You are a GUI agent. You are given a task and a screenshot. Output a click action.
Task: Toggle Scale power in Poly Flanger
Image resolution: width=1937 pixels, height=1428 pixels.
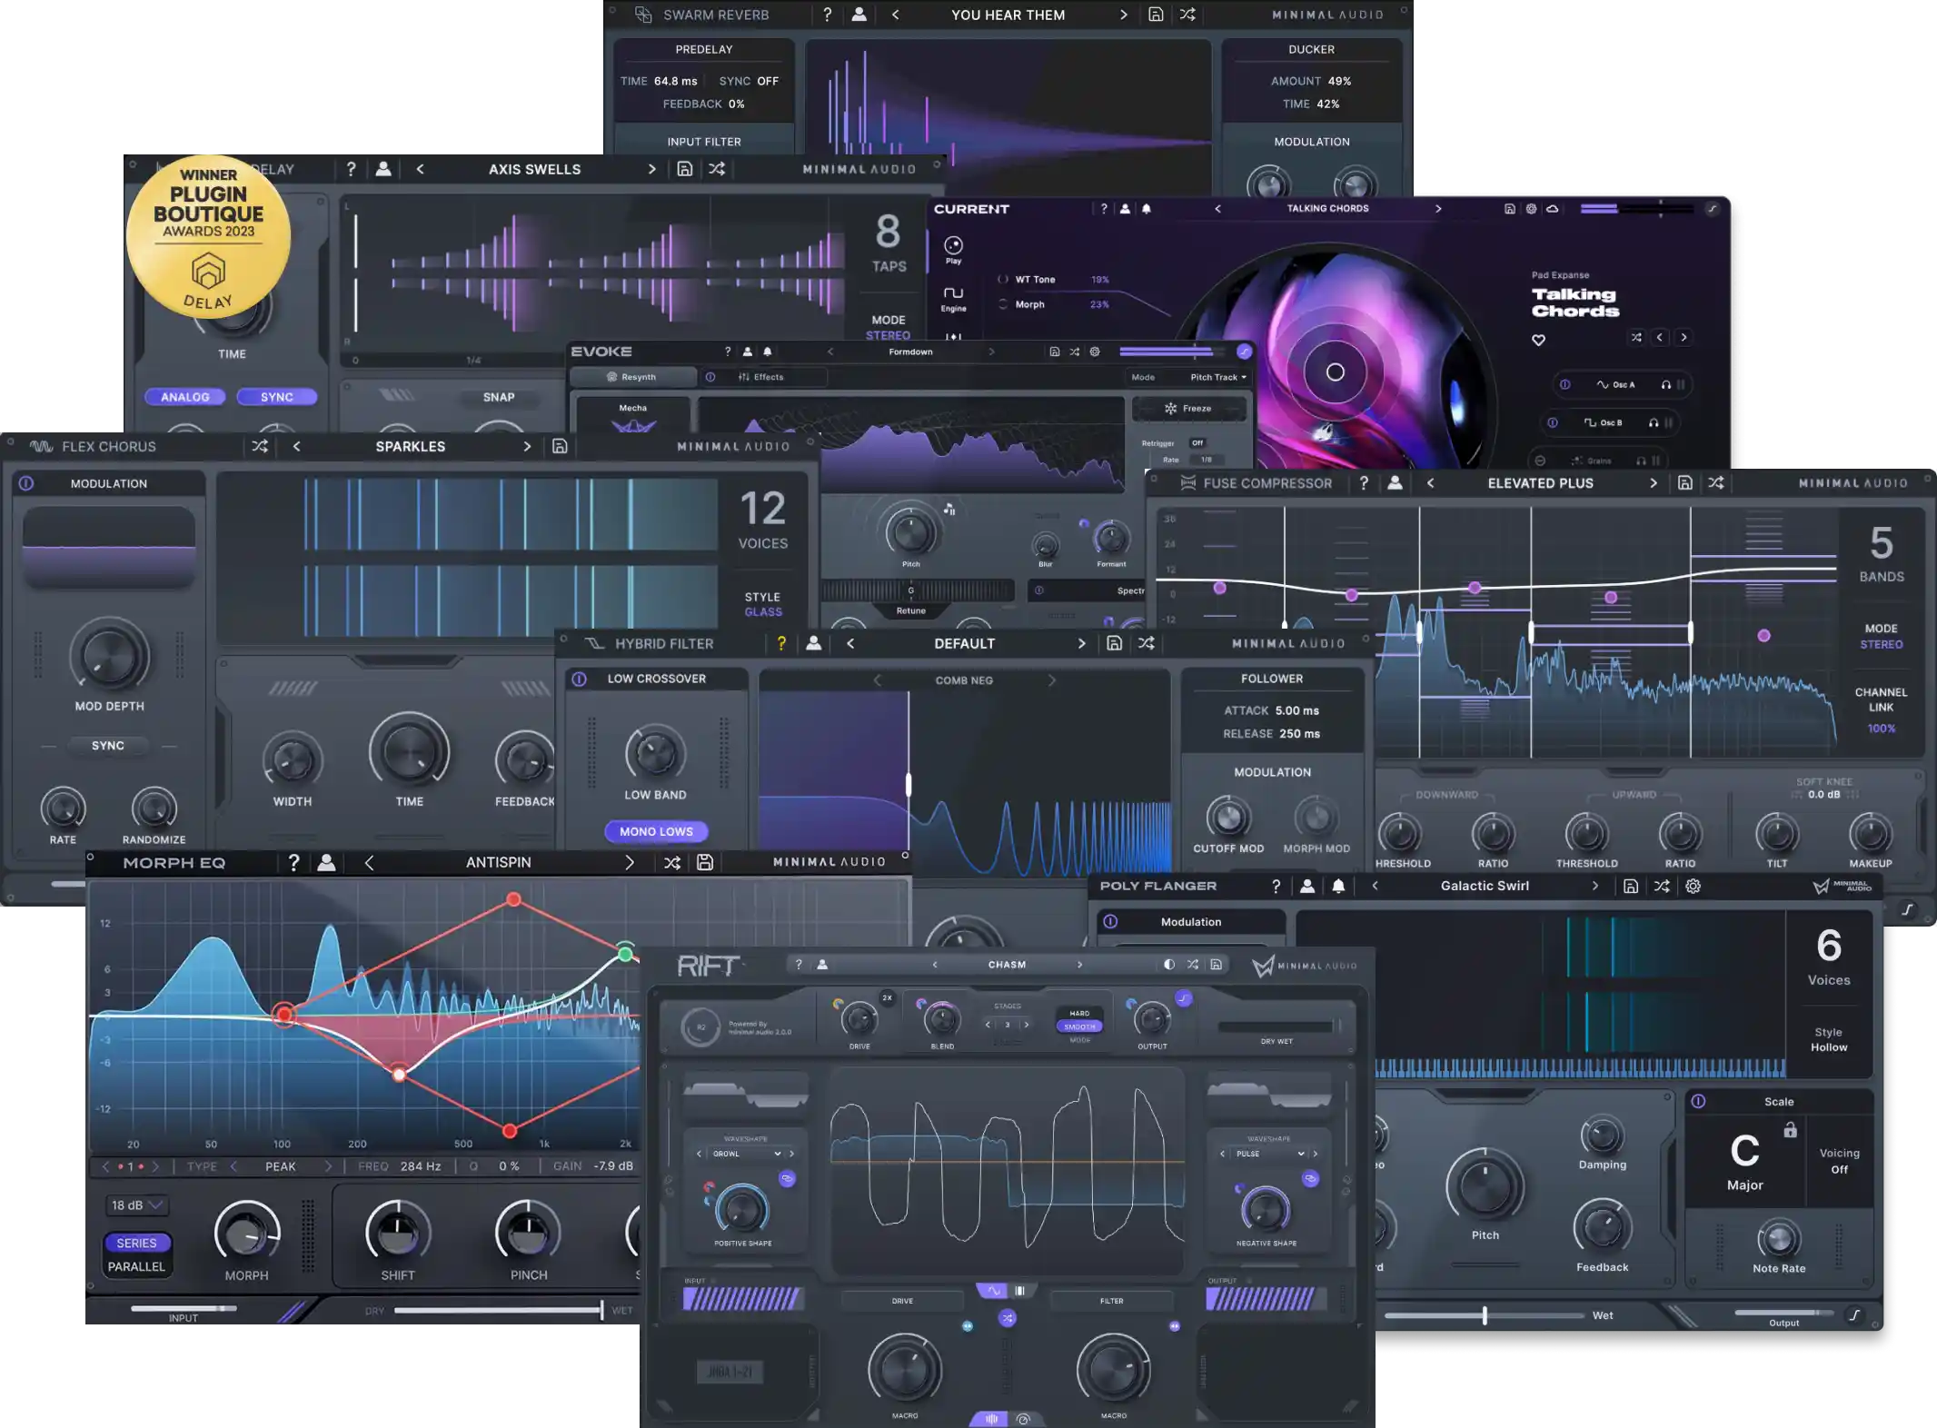point(1698,1101)
